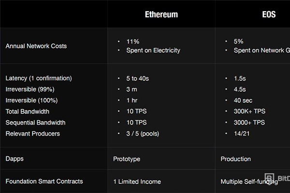Click the 3 / 5 (pools) value
The height and width of the screenshot is (193, 290).
coord(143,134)
